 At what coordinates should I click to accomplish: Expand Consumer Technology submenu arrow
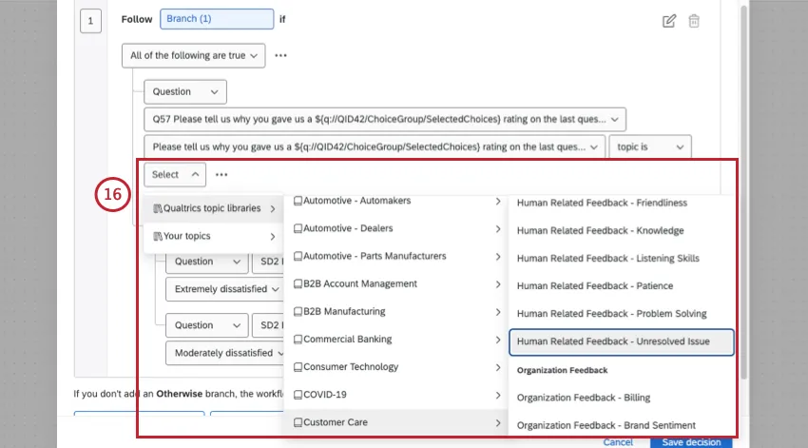pos(498,367)
